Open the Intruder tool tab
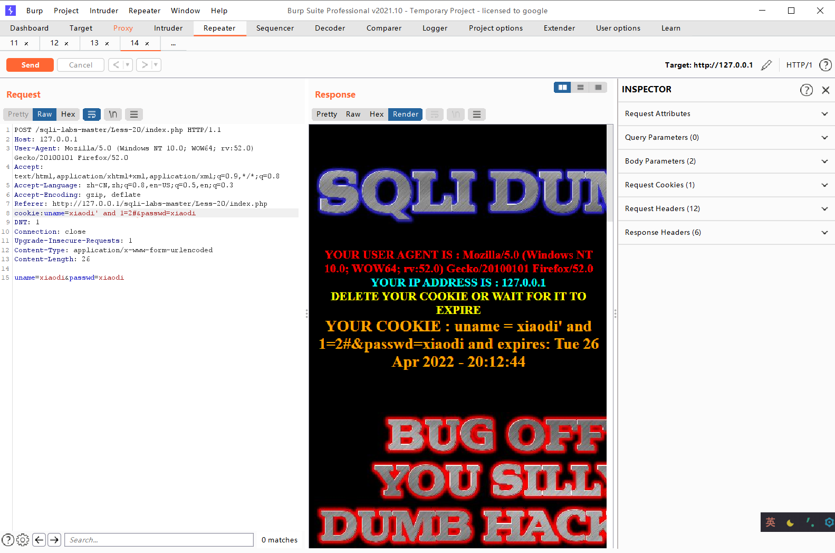The width and height of the screenshot is (835, 553). pyautogui.click(x=168, y=28)
